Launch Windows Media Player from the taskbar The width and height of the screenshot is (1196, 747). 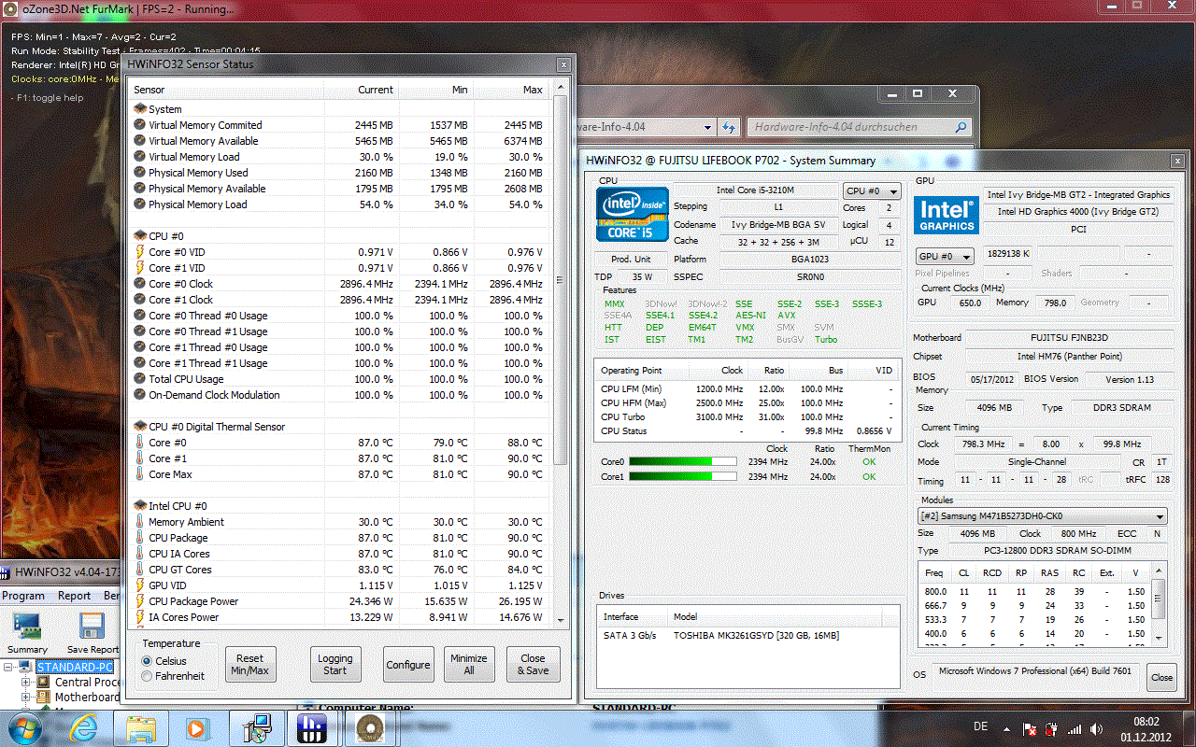pyautogui.click(x=197, y=727)
